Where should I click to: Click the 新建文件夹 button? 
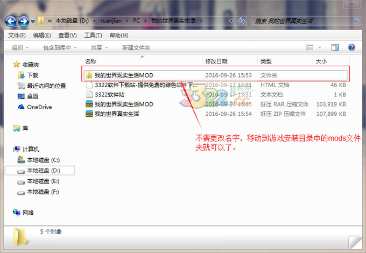point(136,47)
